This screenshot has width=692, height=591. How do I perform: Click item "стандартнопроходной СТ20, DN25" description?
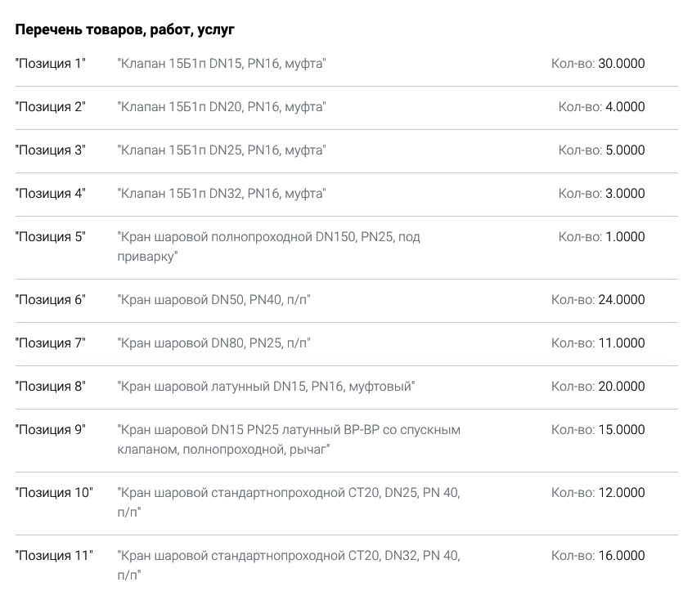(x=289, y=503)
